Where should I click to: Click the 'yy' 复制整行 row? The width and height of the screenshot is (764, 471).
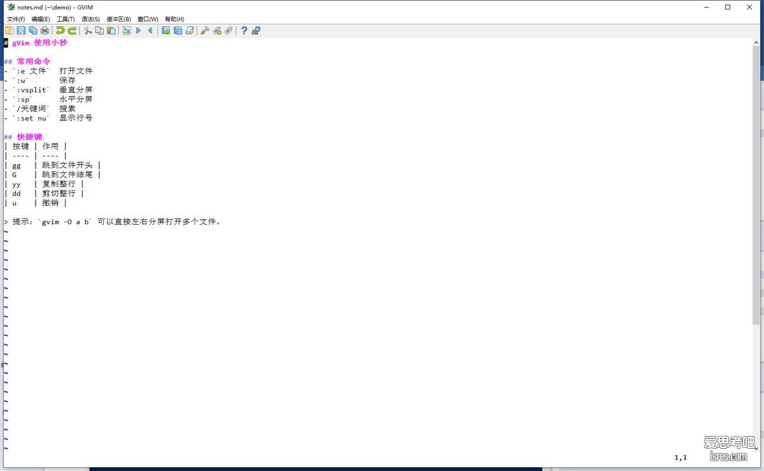tap(44, 184)
